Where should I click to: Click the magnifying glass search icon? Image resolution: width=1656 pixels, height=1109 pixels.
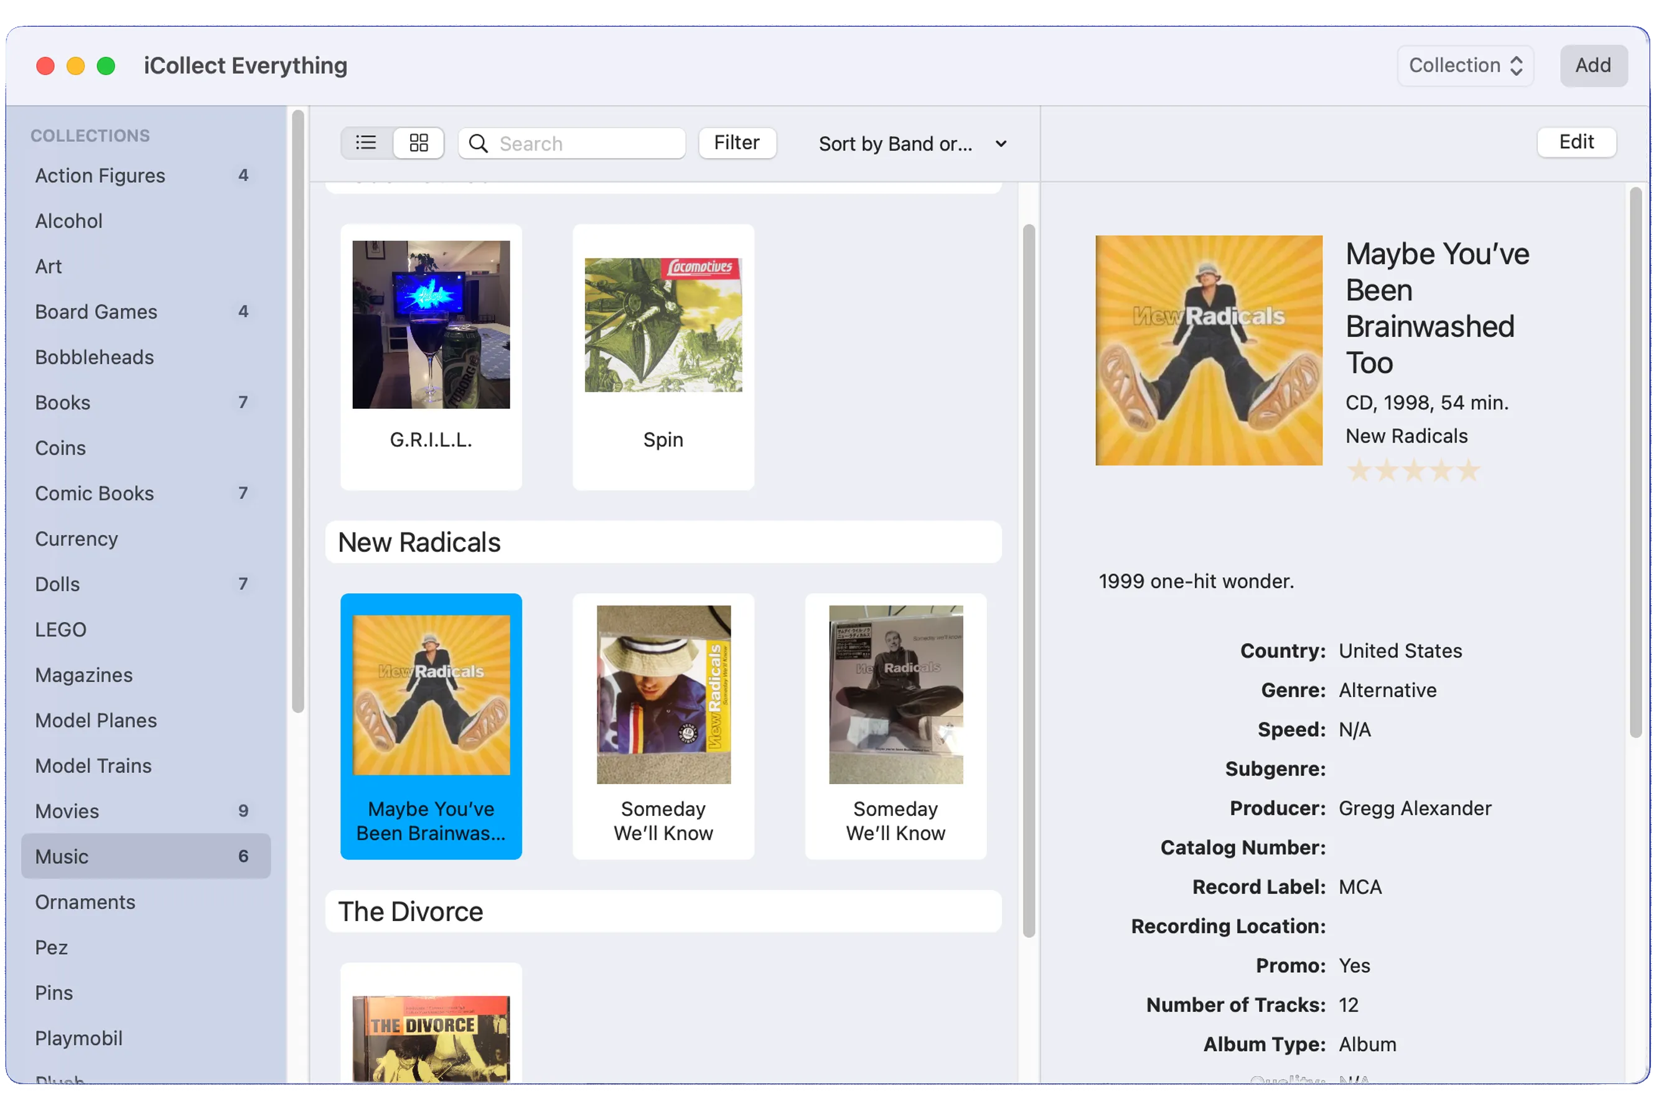coord(479,144)
